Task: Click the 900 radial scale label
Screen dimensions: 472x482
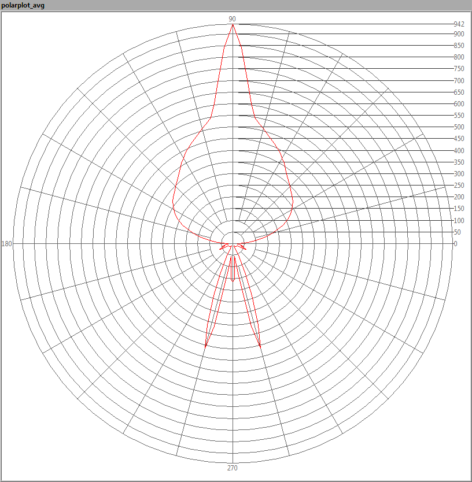Action: point(459,34)
